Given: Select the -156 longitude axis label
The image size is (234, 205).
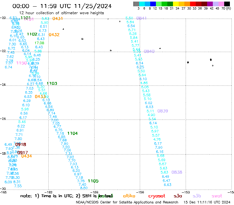Looking at the screenshot, I should (x=140, y=192).
